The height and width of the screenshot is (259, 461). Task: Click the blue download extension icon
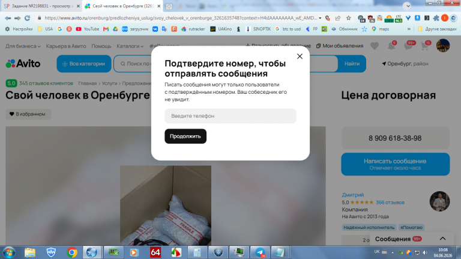(418, 18)
